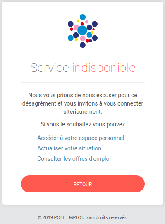Viewport: 165px width, 224px height.
Task: Open Consulter les offres d'emploi link
Action: (74, 159)
